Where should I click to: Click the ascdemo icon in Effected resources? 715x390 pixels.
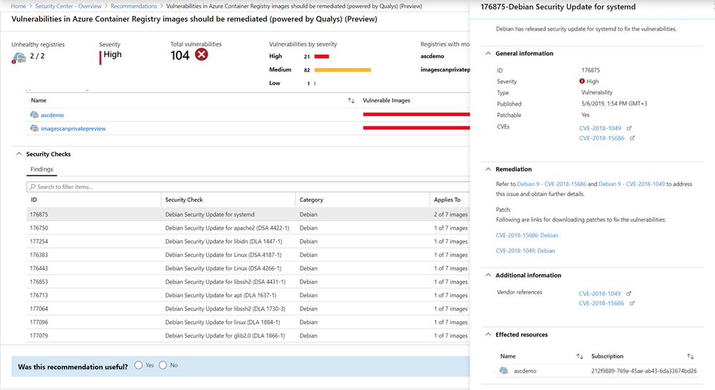point(504,371)
